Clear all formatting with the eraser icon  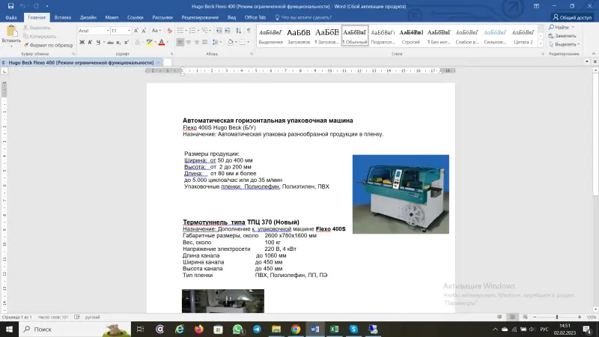pyautogui.click(x=170, y=31)
